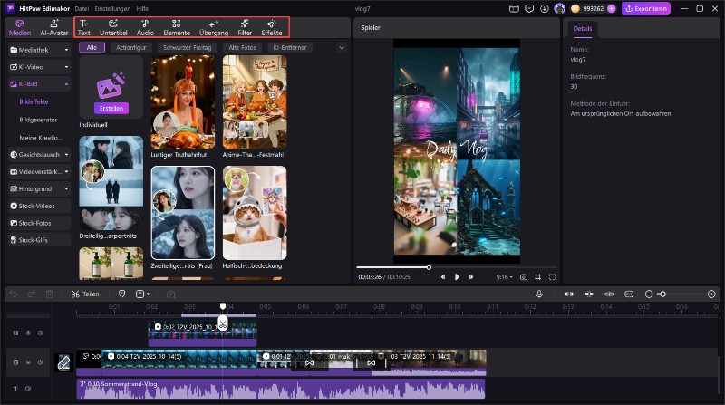This screenshot has width=725, height=405.
Task: Select the Übergang transitions tool
Action: point(213,27)
